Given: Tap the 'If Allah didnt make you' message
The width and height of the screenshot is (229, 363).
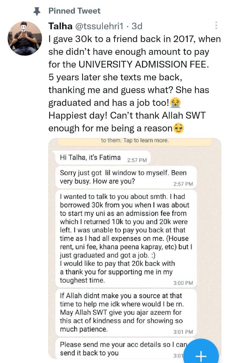Looking at the screenshot, I should [x=126, y=313].
